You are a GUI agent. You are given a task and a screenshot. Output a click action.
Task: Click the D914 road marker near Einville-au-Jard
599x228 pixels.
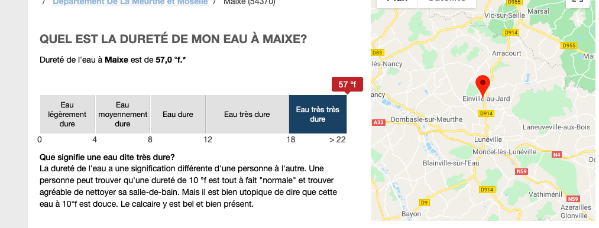(x=486, y=113)
